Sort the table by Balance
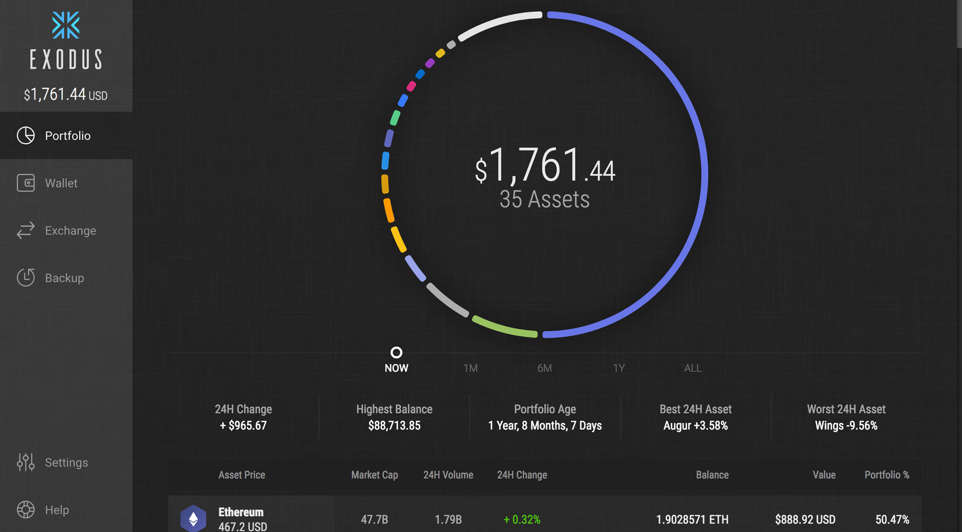The height and width of the screenshot is (532, 962). 712,475
